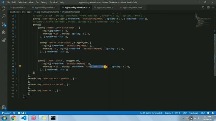216x121 pixels.
Task: Expand the folded 'select-user => product' transition
Action: point(17,79)
